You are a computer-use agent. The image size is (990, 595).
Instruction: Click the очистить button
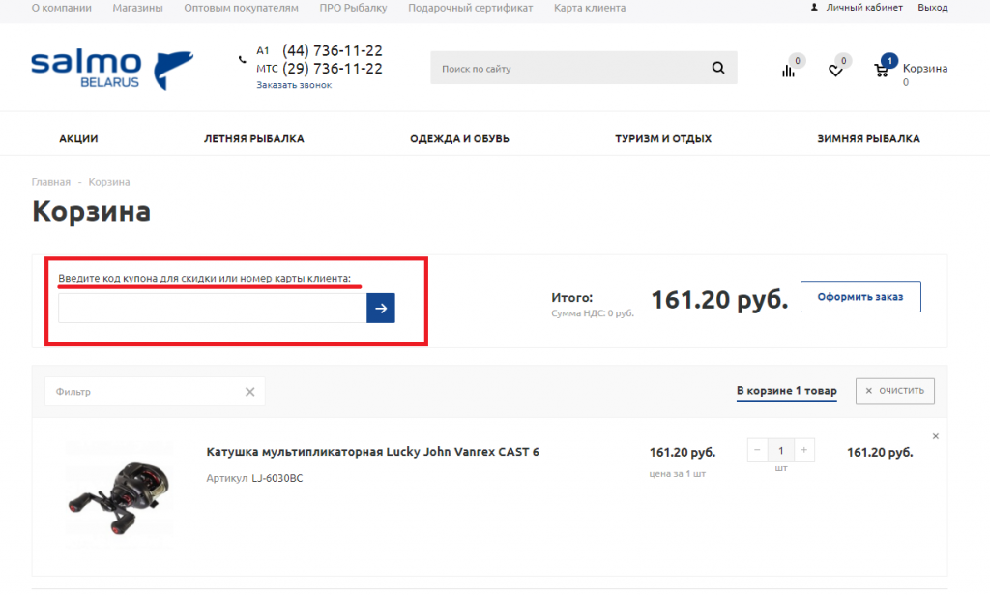coord(895,391)
